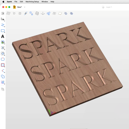The image size is (129, 129).
Task: Click the square, circle, triangle group icon
Action: [x=49, y=14]
